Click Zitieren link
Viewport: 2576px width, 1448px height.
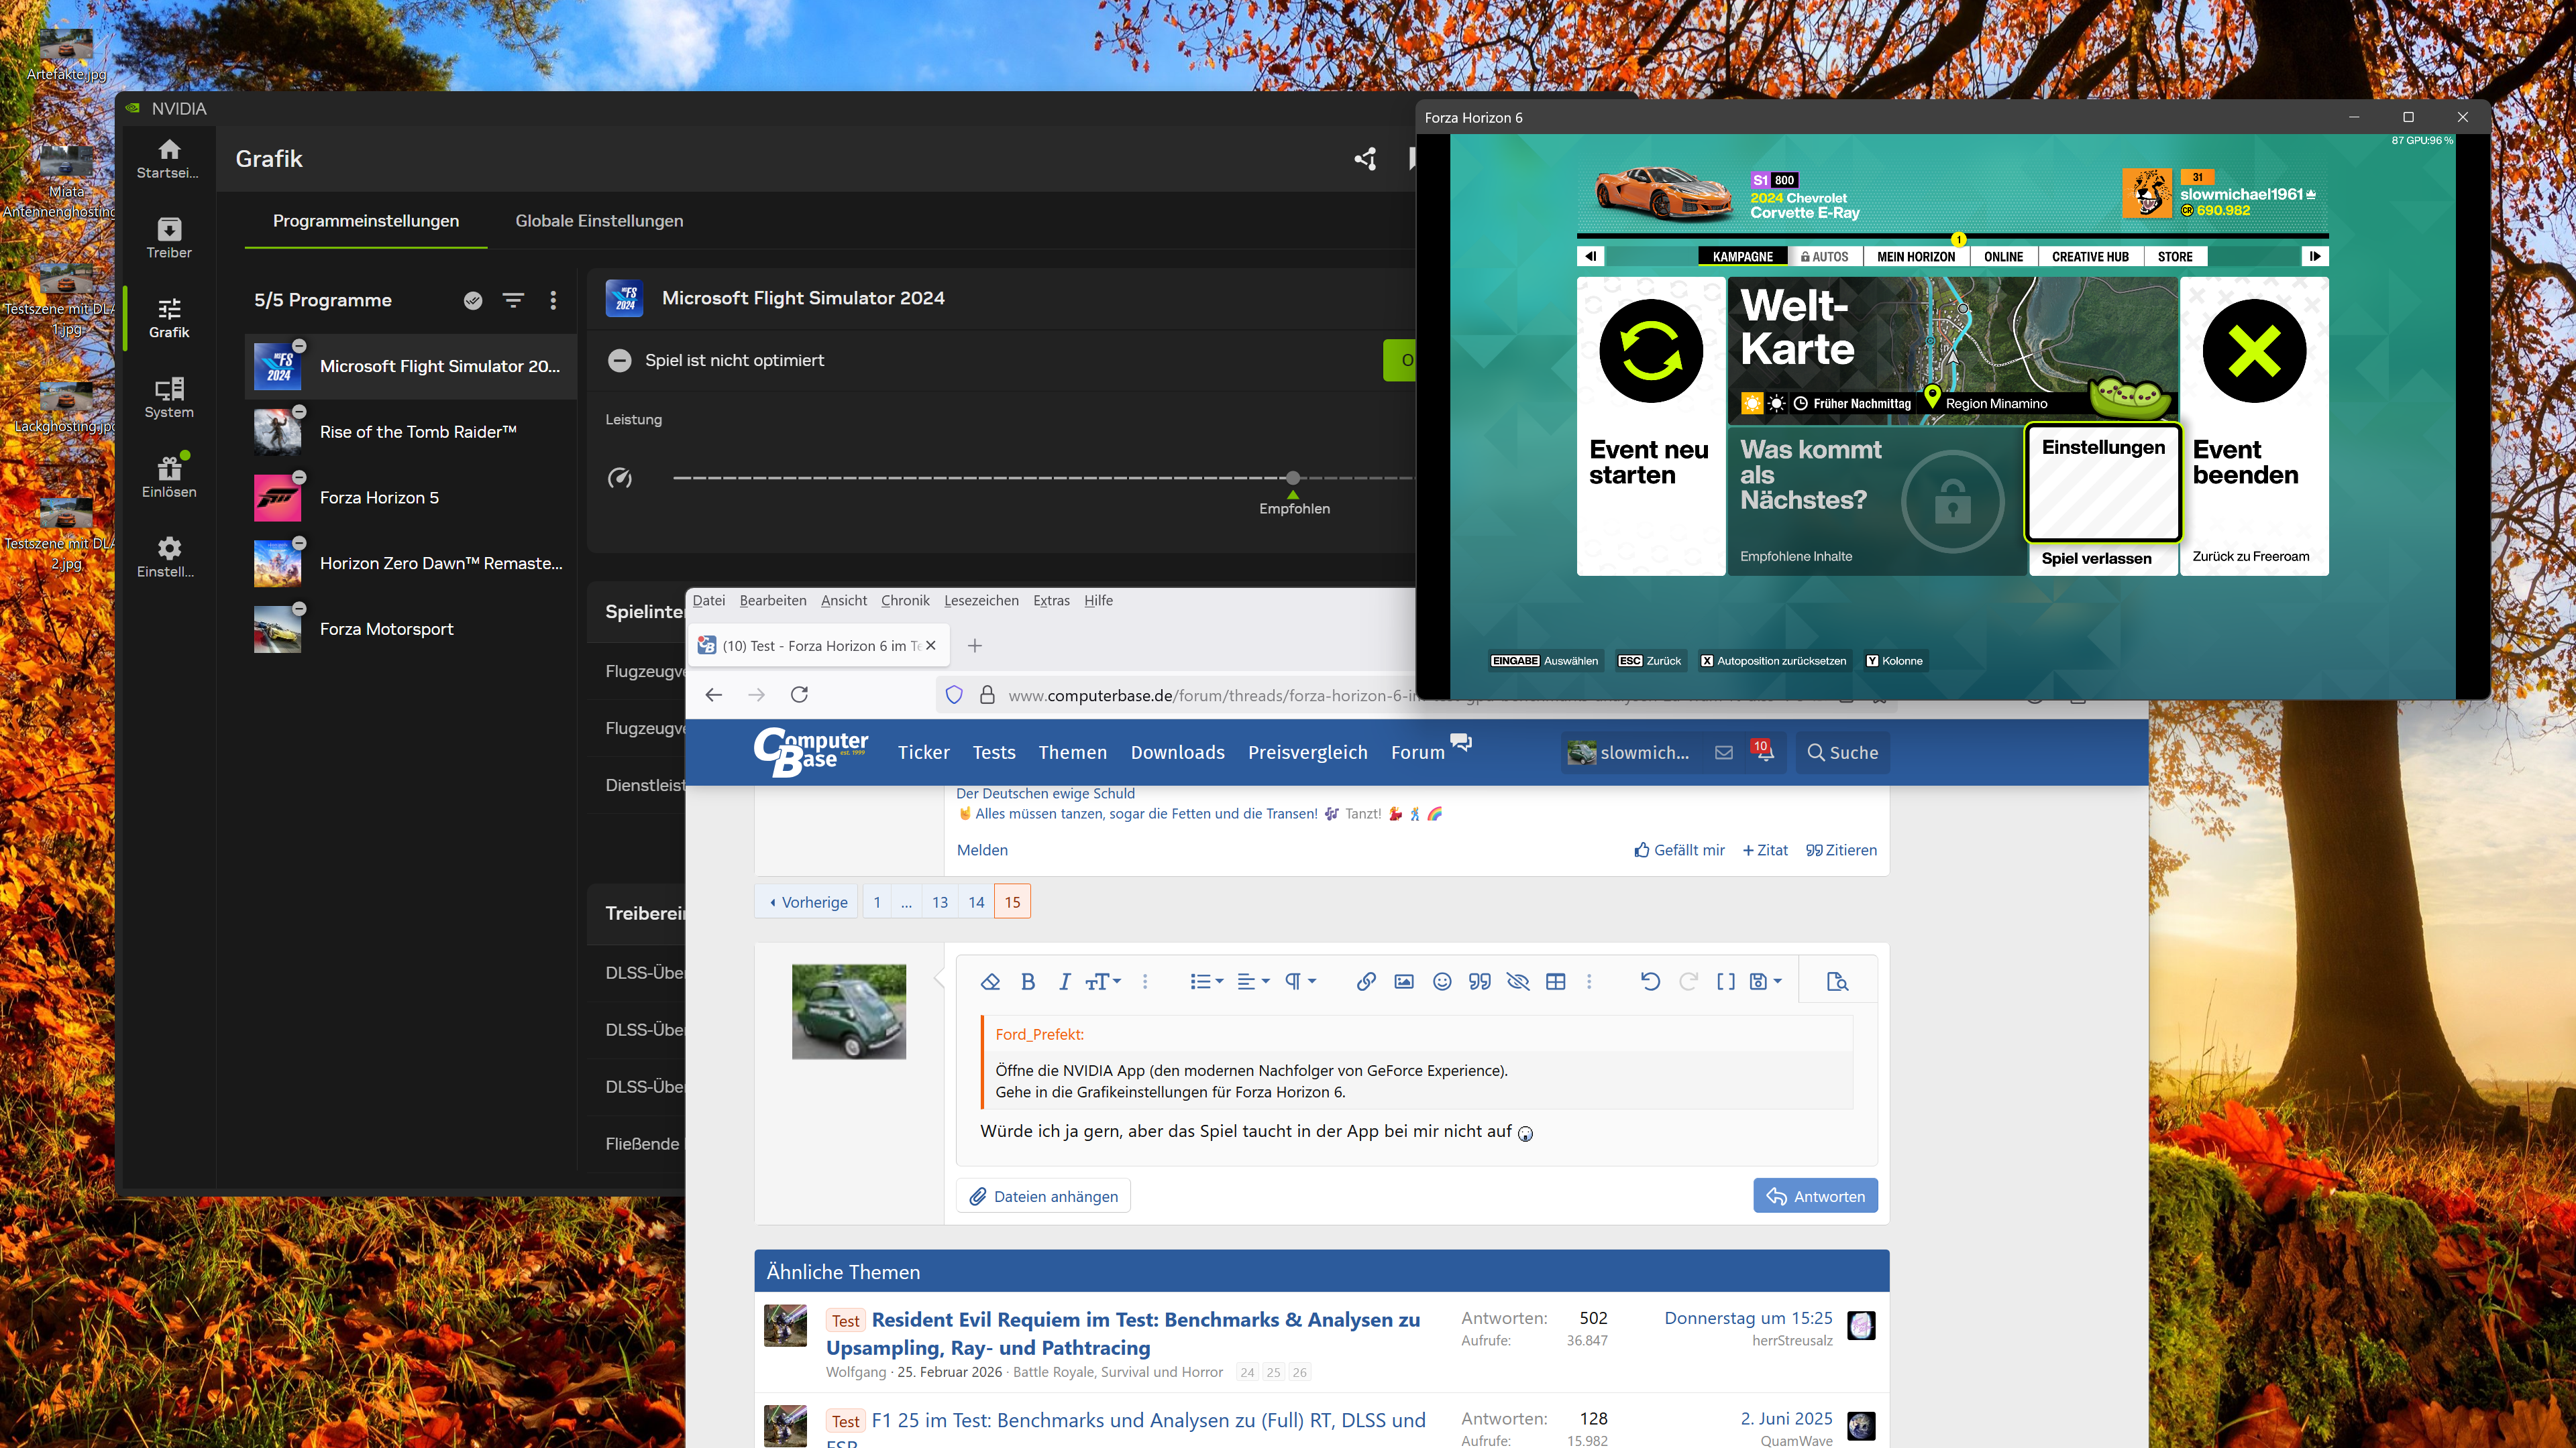coord(1841,849)
